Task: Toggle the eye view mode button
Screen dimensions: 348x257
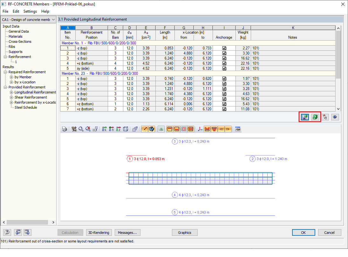Action: pyautogui.click(x=335, y=117)
